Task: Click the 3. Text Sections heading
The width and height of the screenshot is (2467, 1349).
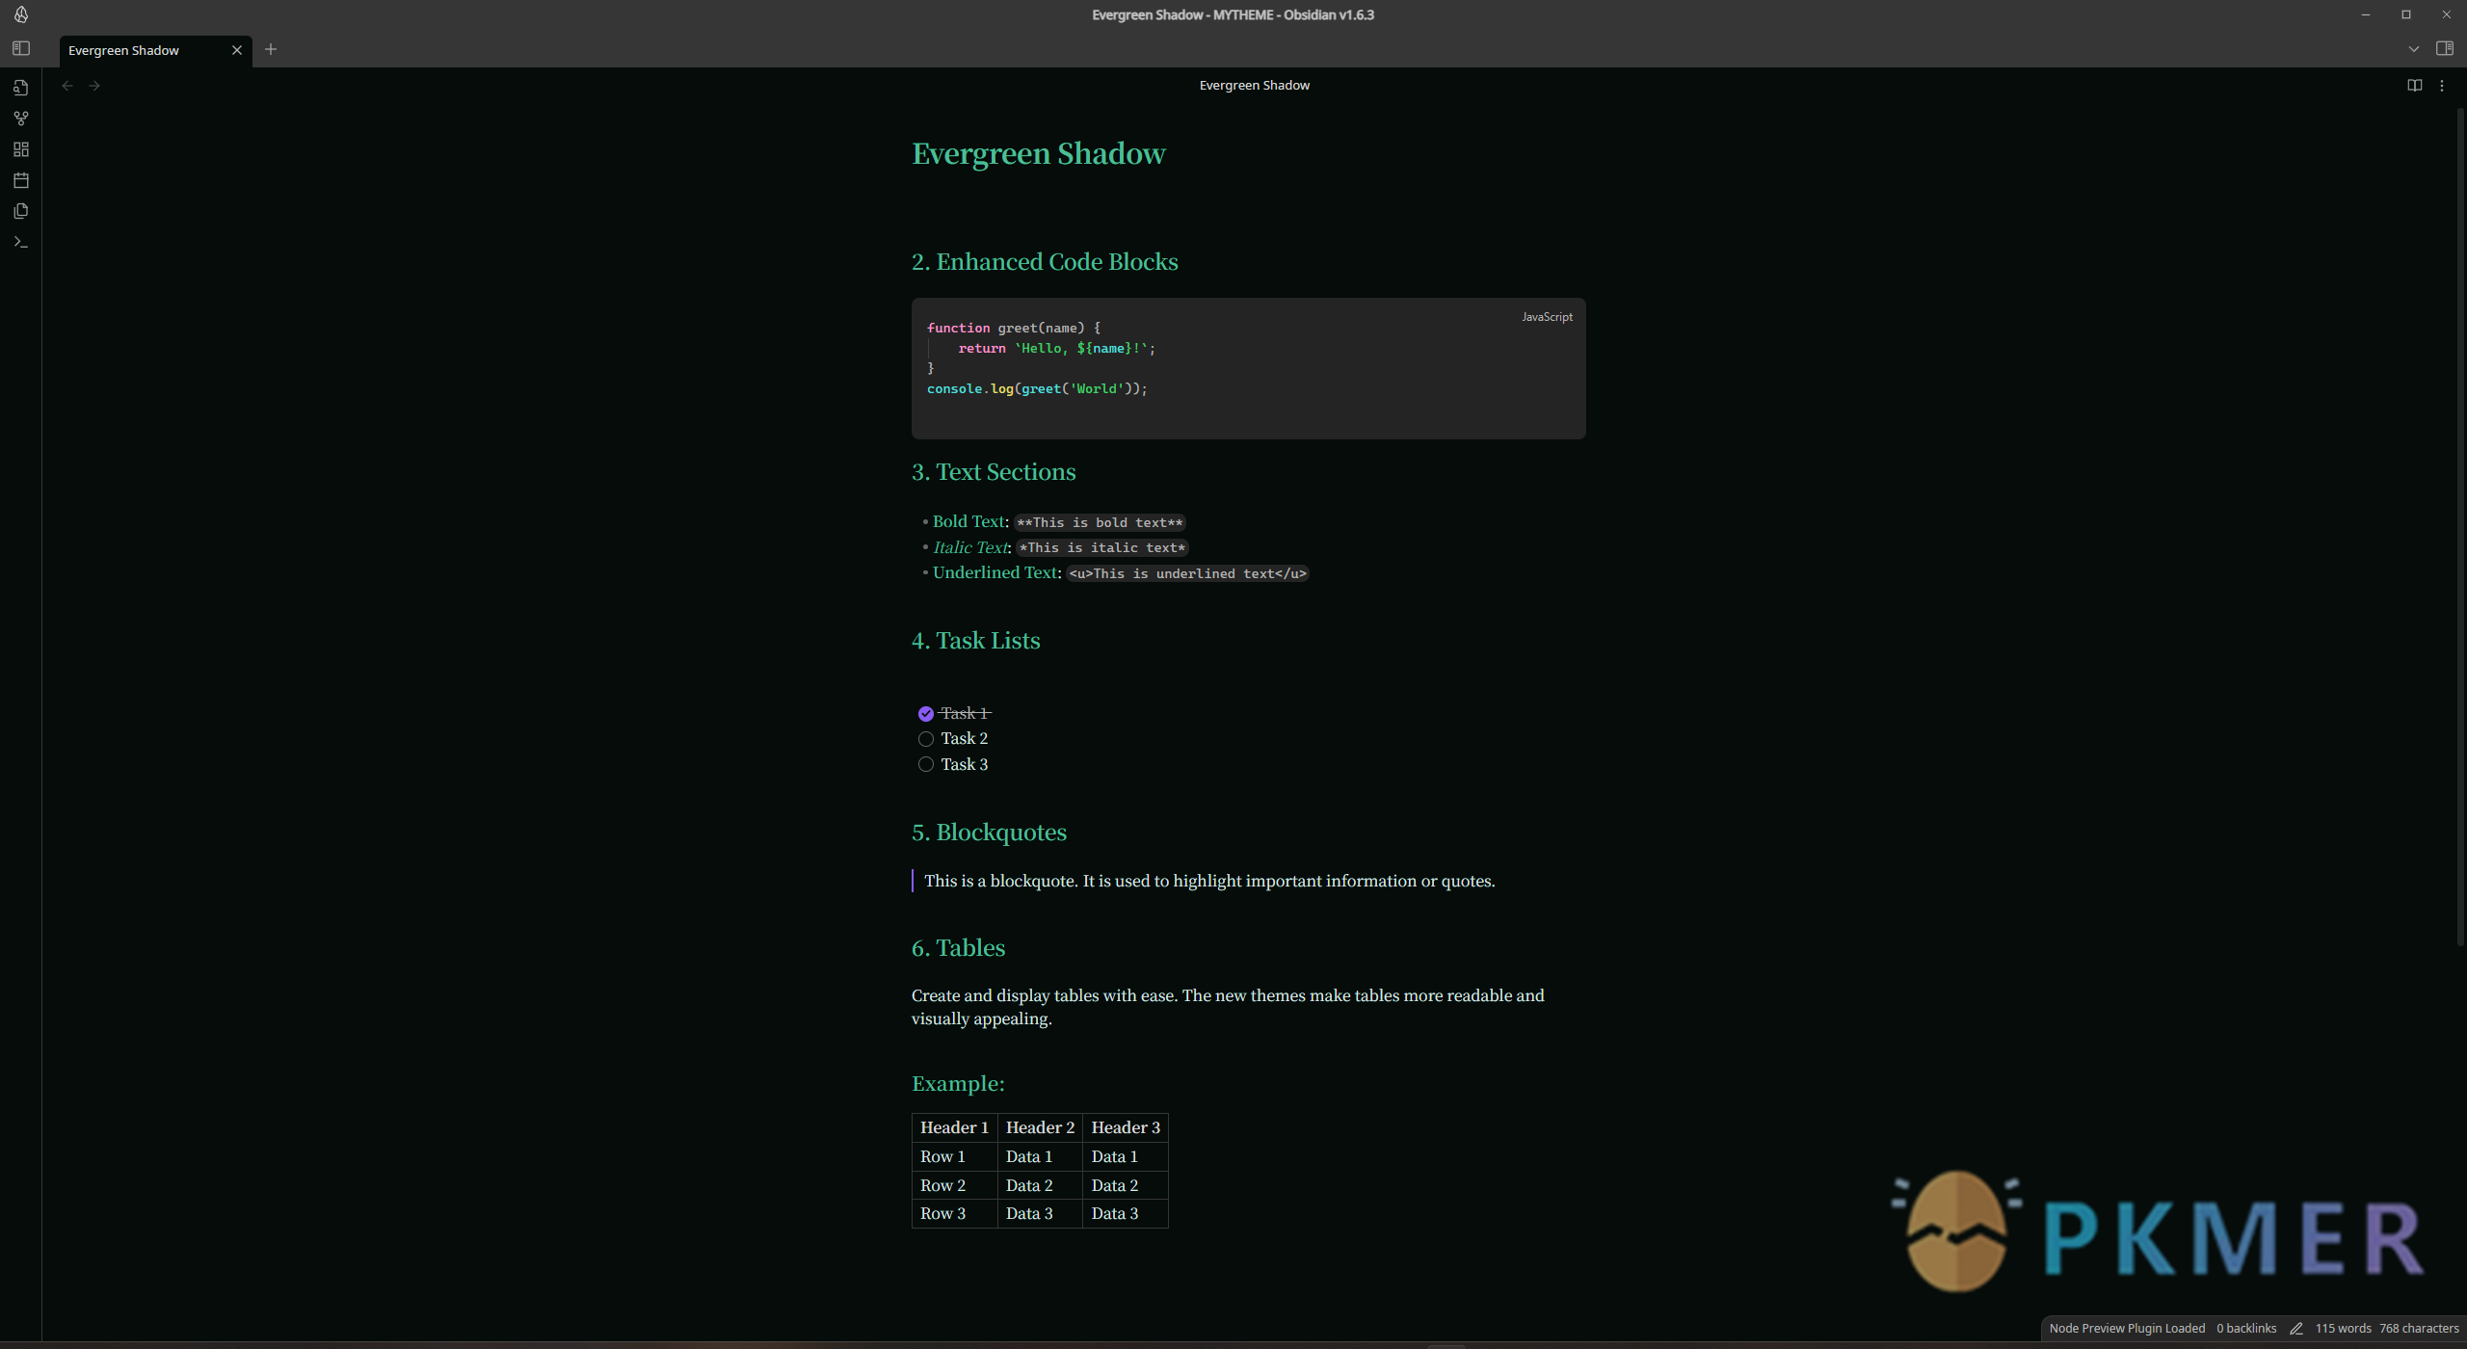Action: pyautogui.click(x=994, y=472)
